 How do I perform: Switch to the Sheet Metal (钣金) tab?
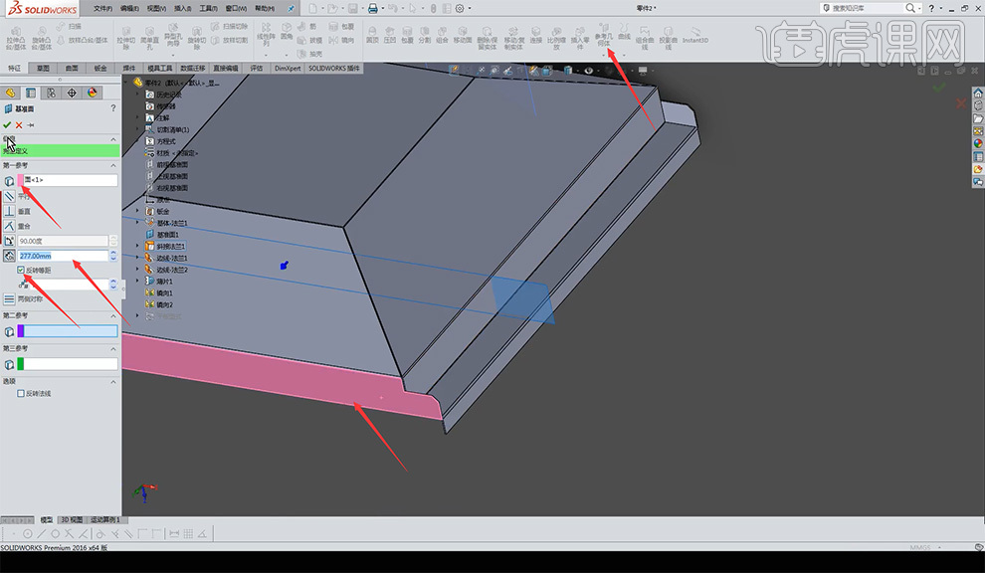click(x=100, y=69)
